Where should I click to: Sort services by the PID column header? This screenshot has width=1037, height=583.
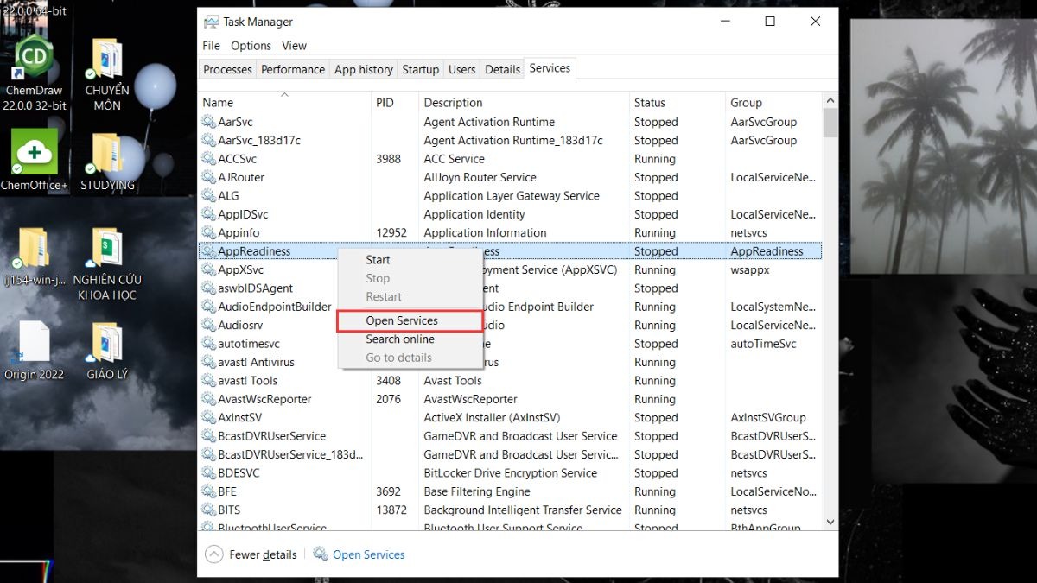395,102
